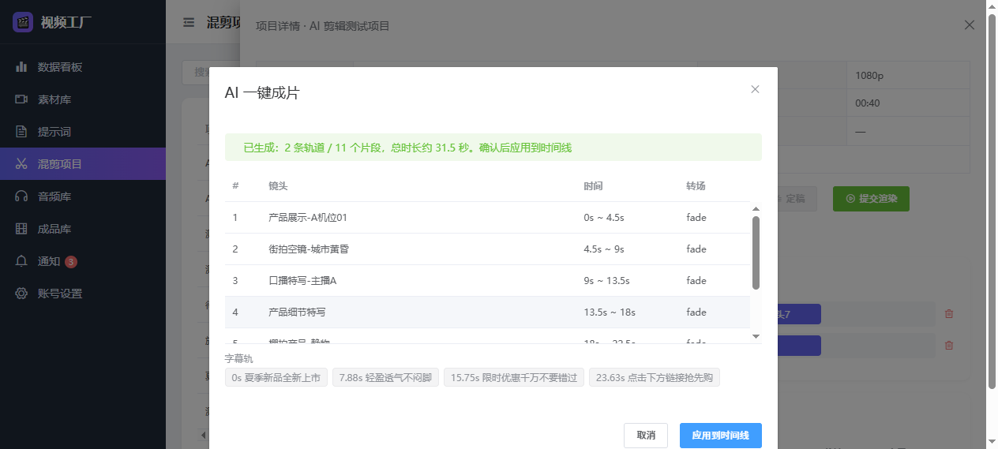Click the lower purple timeline clip
This screenshot has height=449, width=998.
click(799, 346)
